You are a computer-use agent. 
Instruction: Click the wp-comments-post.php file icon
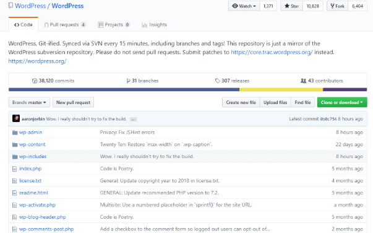[14, 229]
